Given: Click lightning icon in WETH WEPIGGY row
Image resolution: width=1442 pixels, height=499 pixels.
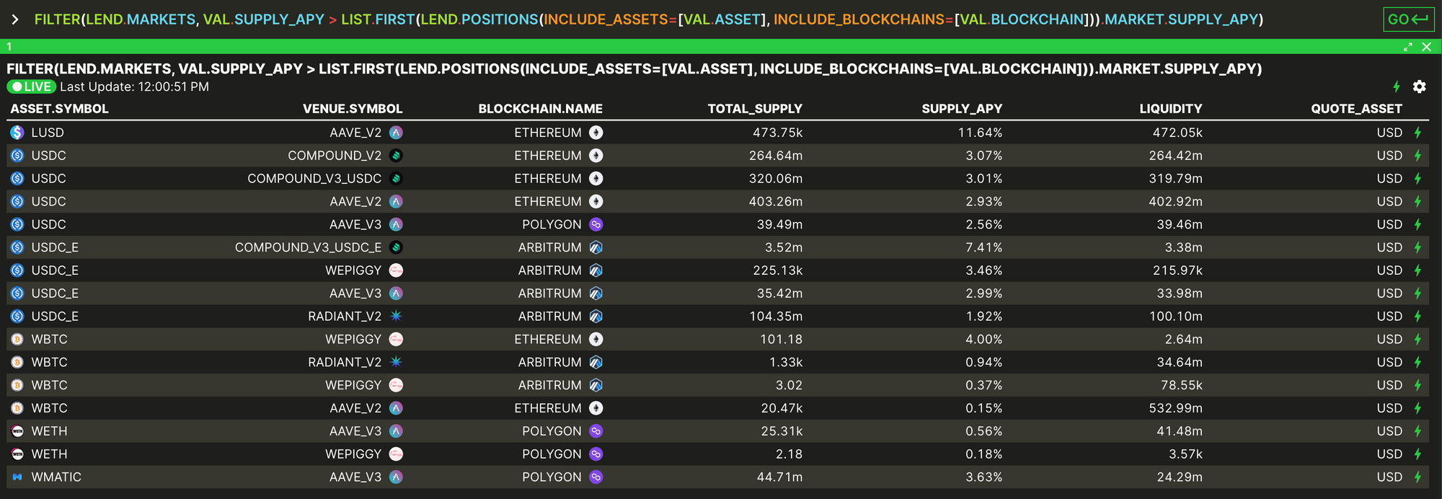Looking at the screenshot, I should pyautogui.click(x=1417, y=454).
